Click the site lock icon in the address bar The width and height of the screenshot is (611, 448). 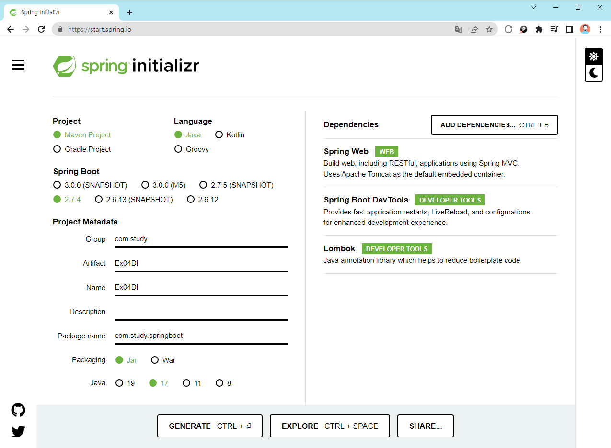click(x=60, y=29)
